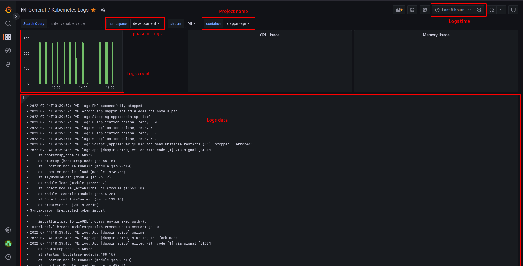Image resolution: width=523 pixels, height=266 pixels.
Task: Open the Alerting bell icon
Action: 8,64
